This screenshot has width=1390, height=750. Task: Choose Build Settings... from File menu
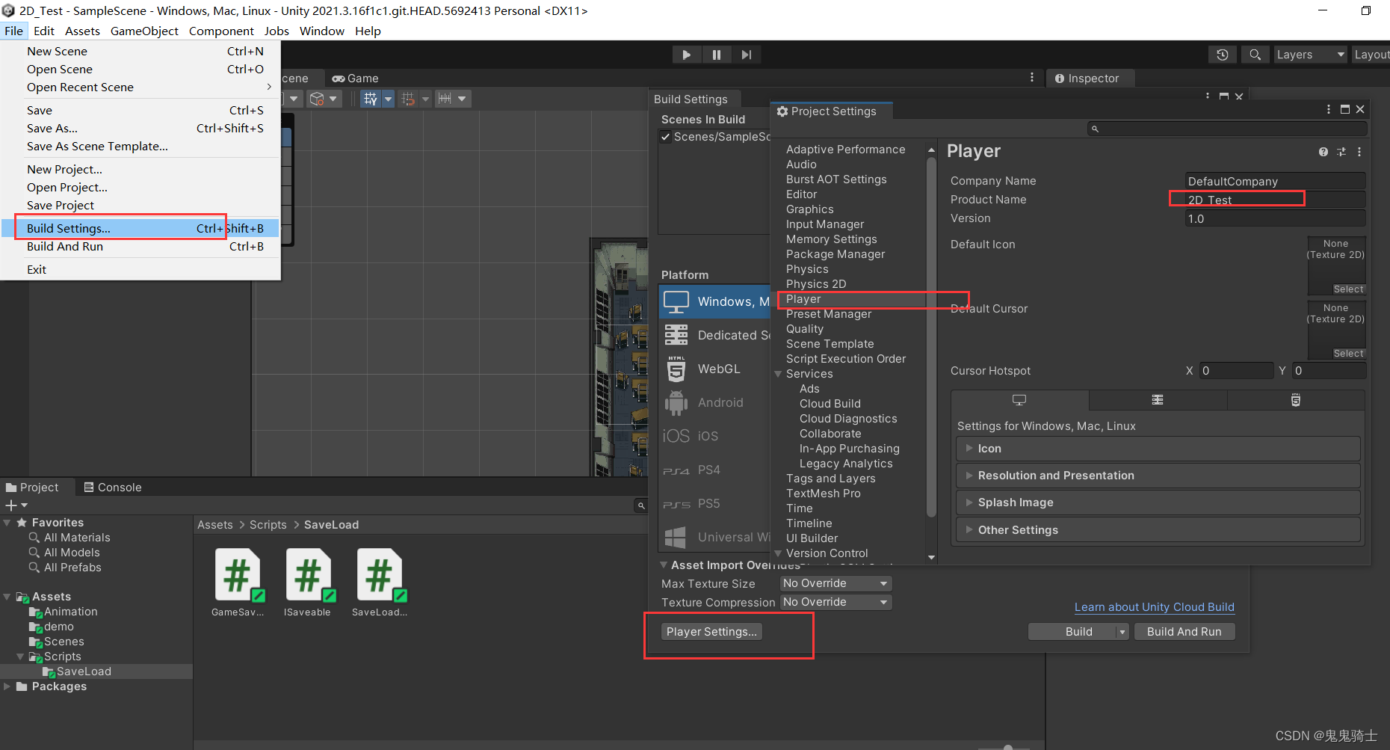tap(140, 228)
